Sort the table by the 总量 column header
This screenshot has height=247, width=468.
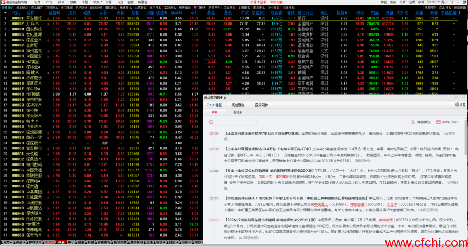pos(135,13)
